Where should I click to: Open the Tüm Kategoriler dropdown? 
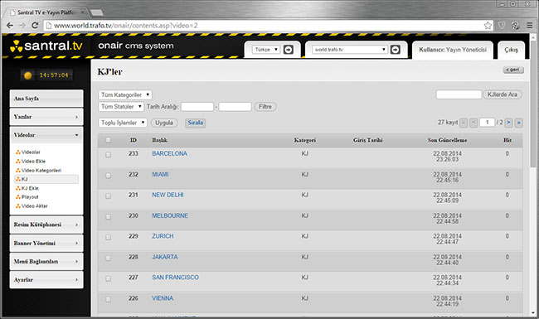pyautogui.click(x=125, y=94)
